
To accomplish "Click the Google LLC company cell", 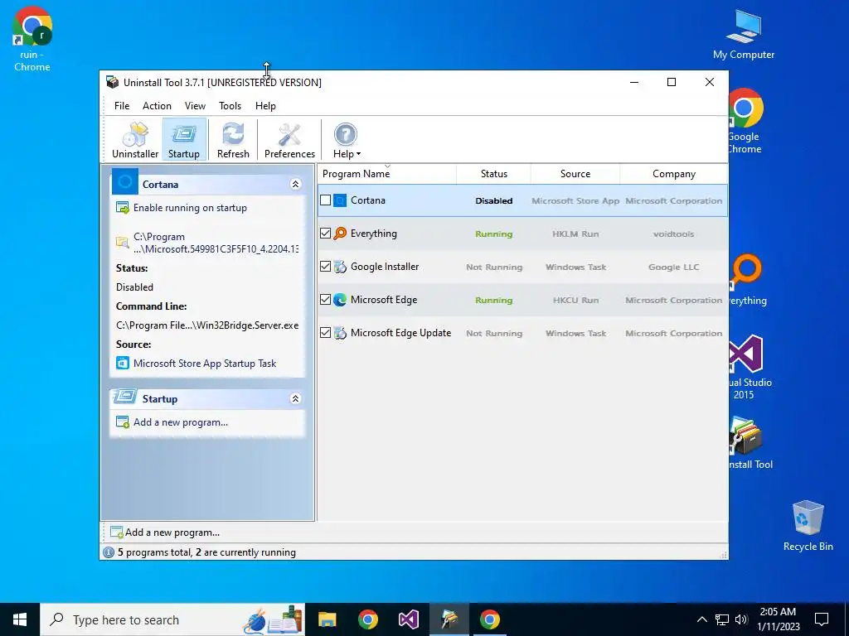I will (x=673, y=267).
